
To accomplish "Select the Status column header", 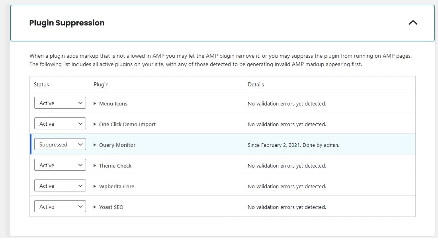I will [x=42, y=84].
